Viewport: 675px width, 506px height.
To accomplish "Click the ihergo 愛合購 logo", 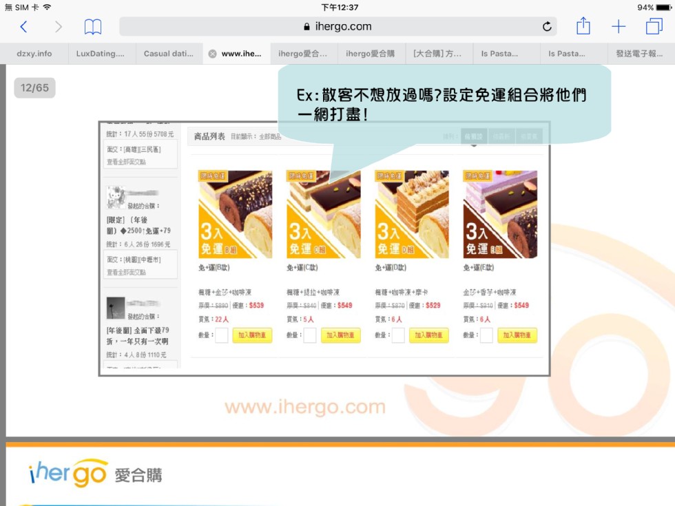I will pos(95,474).
